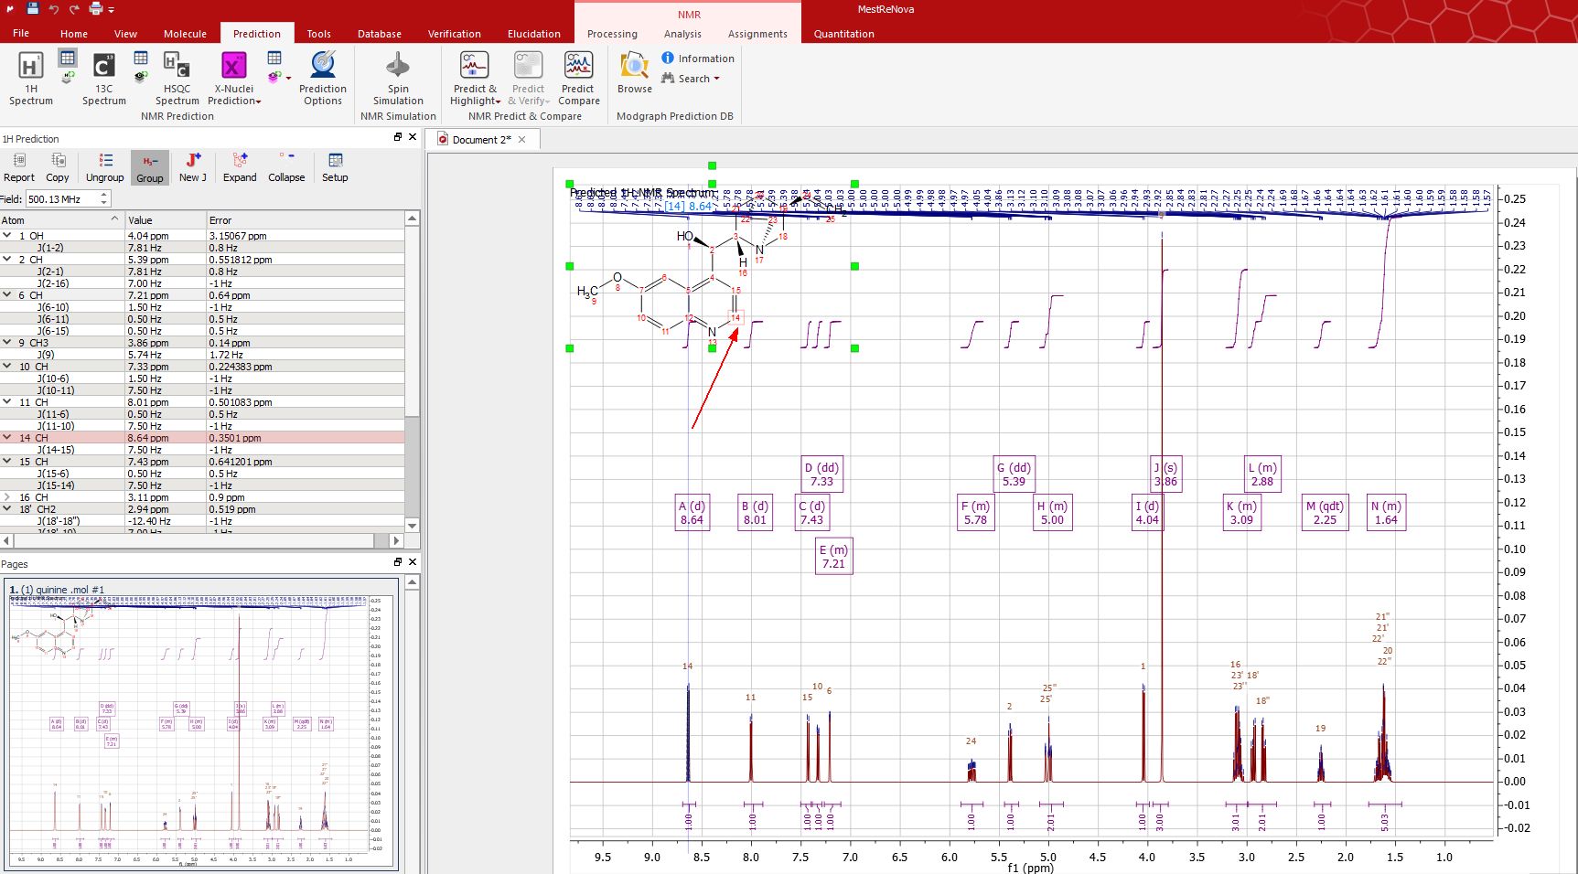The width and height of the screenshot is (1578, 874).
Task: Expand the 16 CH atom row
Action: pyautogui.click(x=7, y=497)
